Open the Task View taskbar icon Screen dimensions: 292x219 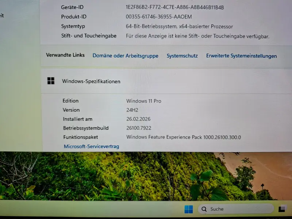[283, 209]
